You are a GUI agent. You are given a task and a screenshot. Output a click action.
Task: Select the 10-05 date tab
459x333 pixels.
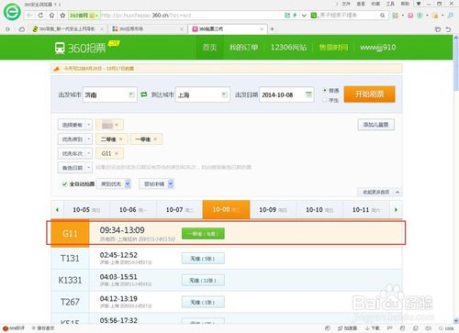[86, 210]
